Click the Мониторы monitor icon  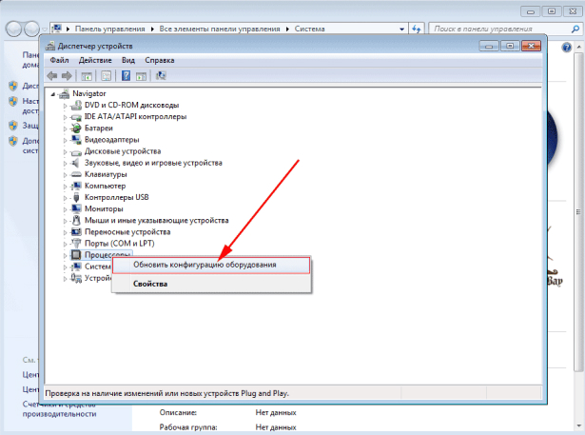click(76, 209)
